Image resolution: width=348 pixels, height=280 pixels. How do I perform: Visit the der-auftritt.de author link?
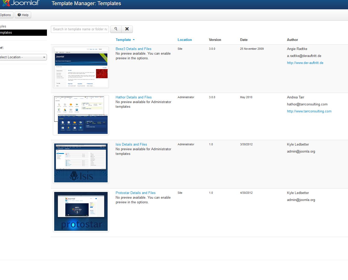tap(305, 63)
